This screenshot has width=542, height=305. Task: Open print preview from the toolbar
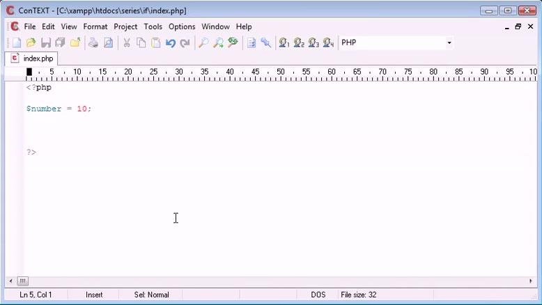click(108, 43)
